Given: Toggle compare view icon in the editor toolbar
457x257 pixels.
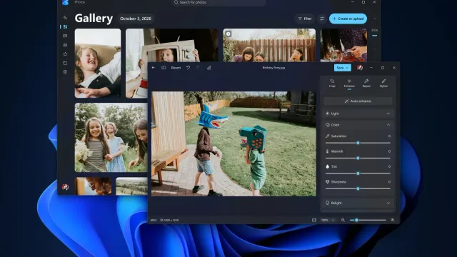Looking at the screenshot, I should click(x=164, y=68).
